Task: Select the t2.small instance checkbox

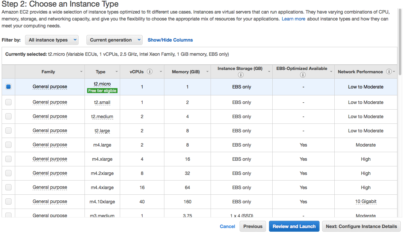Action: pyautogui.click(x=9, y=102)
